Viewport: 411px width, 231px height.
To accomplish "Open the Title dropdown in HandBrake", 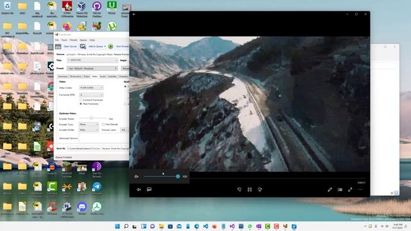I will tap(92, 60).
